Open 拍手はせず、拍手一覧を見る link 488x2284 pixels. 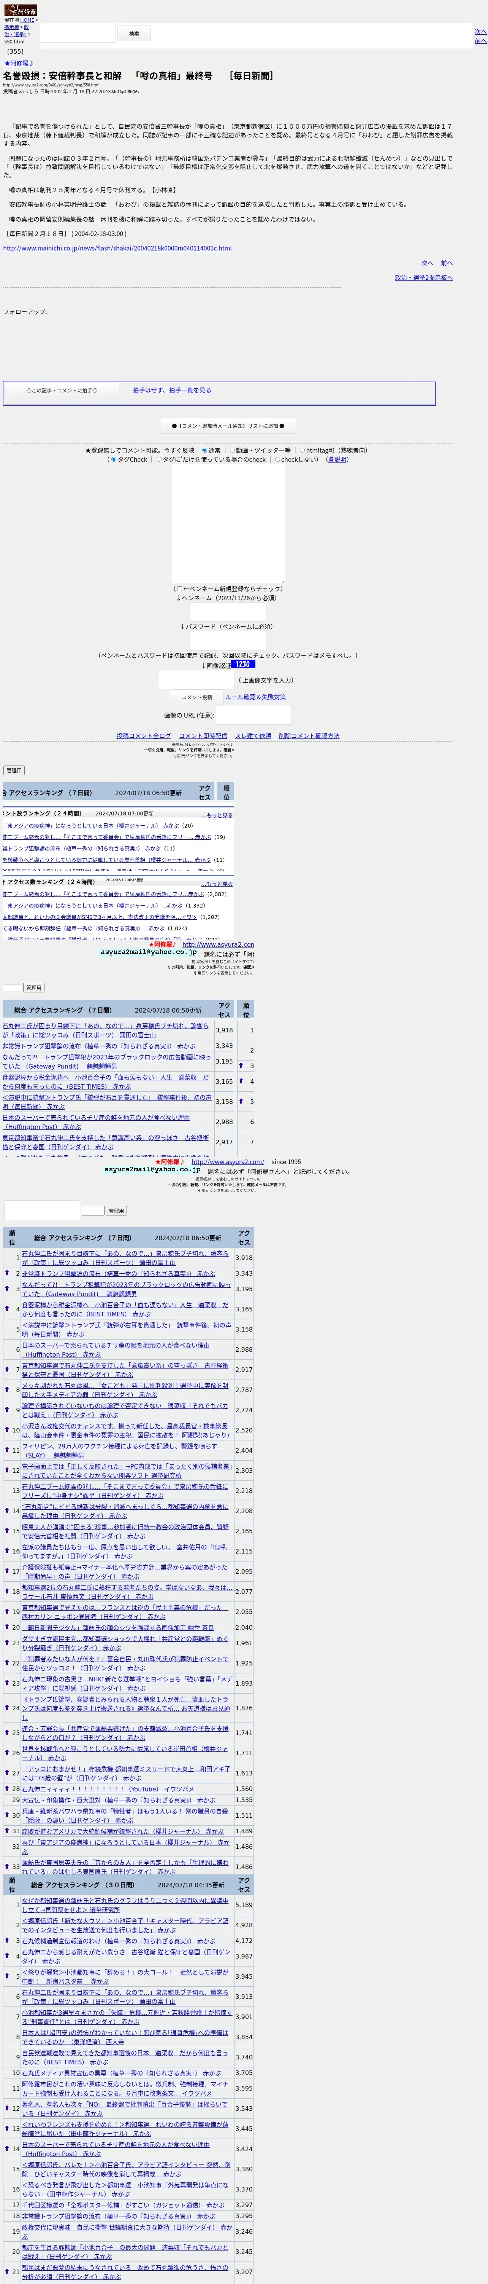pos(172,390)
